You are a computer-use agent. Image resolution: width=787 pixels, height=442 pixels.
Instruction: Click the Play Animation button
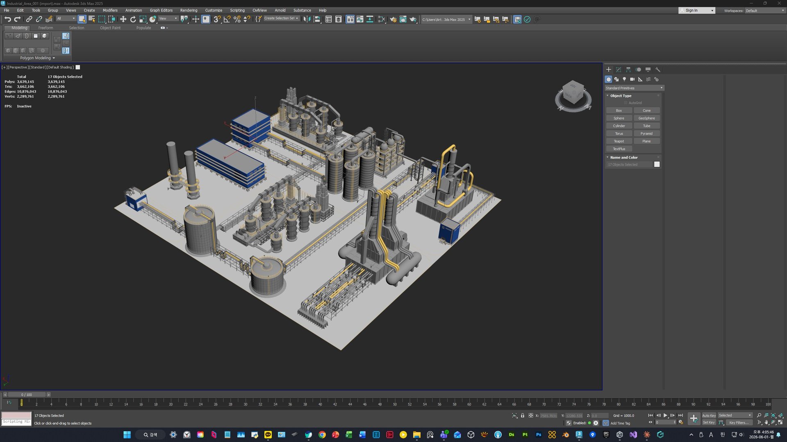pos(665,415)
